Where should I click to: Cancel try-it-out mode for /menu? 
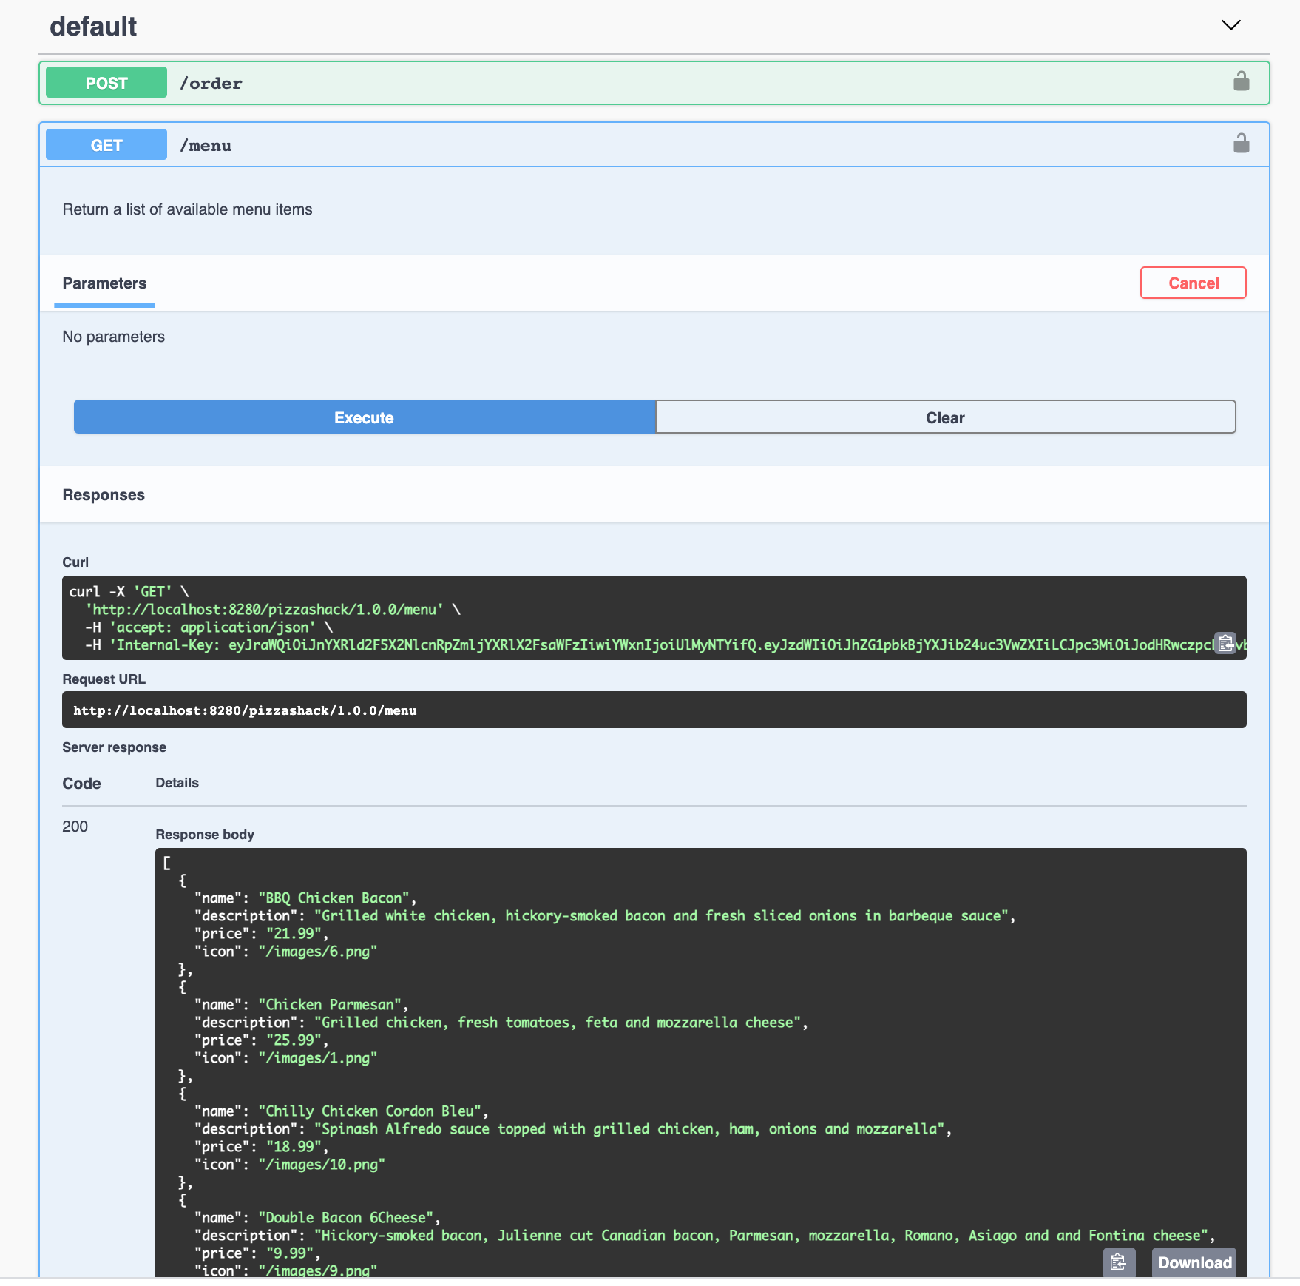[1193, 283]
